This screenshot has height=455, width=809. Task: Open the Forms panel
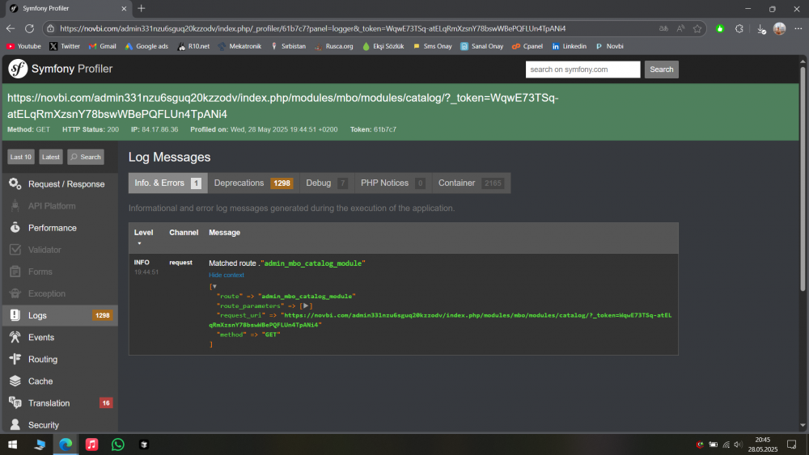pos(60,272)
